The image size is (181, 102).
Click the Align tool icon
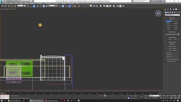tap(97, 6)
